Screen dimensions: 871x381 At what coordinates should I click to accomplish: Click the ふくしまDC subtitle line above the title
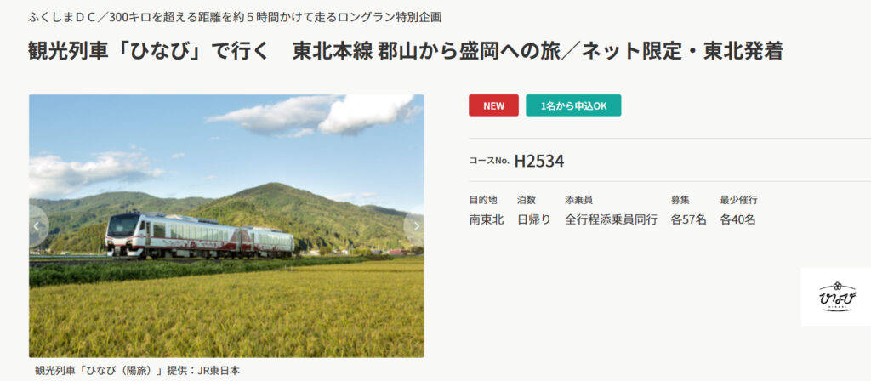tap(235, 17)
